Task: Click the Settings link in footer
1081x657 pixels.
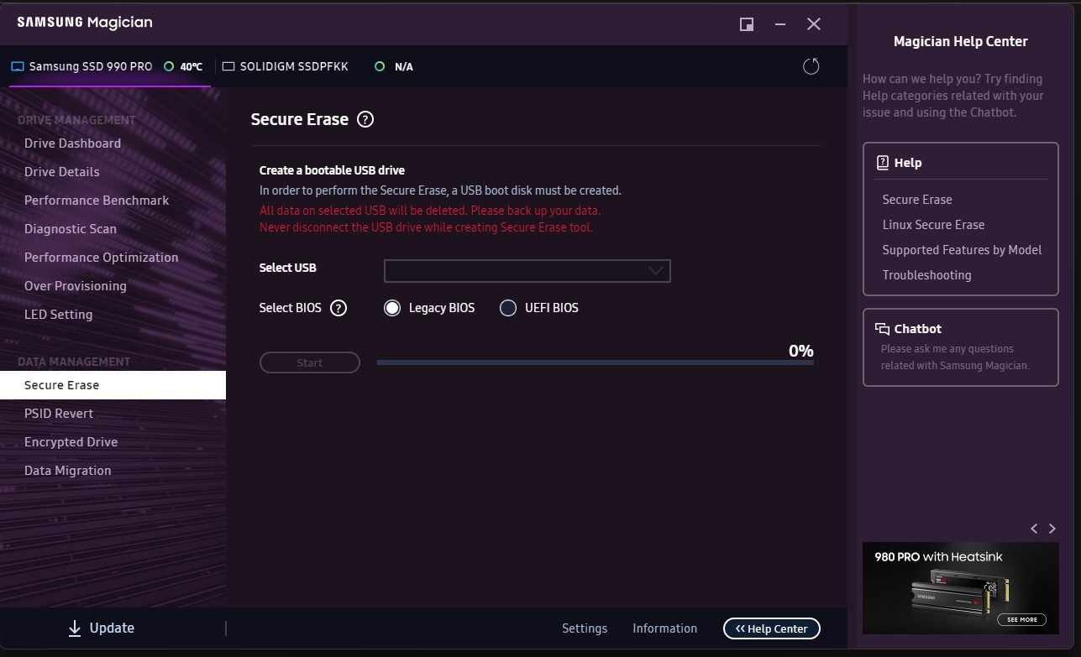Action: point(584,628)
